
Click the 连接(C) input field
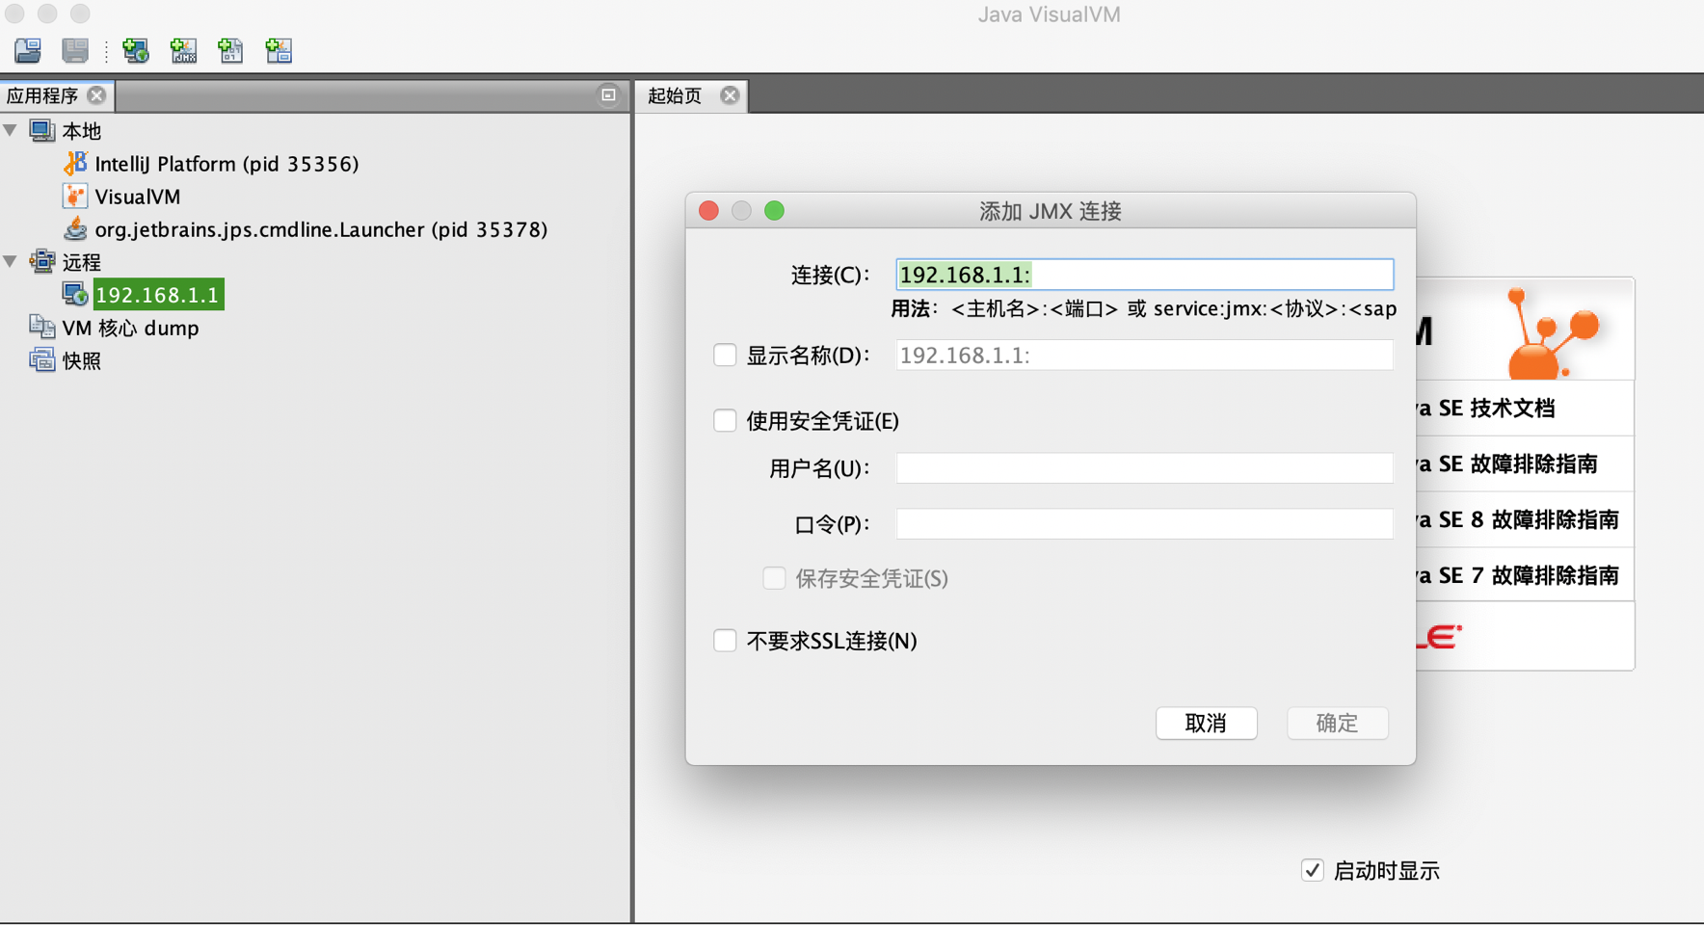tap(1144, 274)
